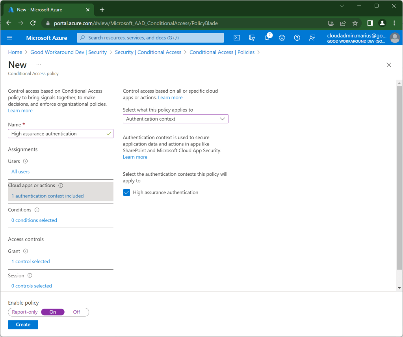The image size is (403, 337).
Task: Go to Security | Conditional Access breadcrumb
Action: (148, 52)
